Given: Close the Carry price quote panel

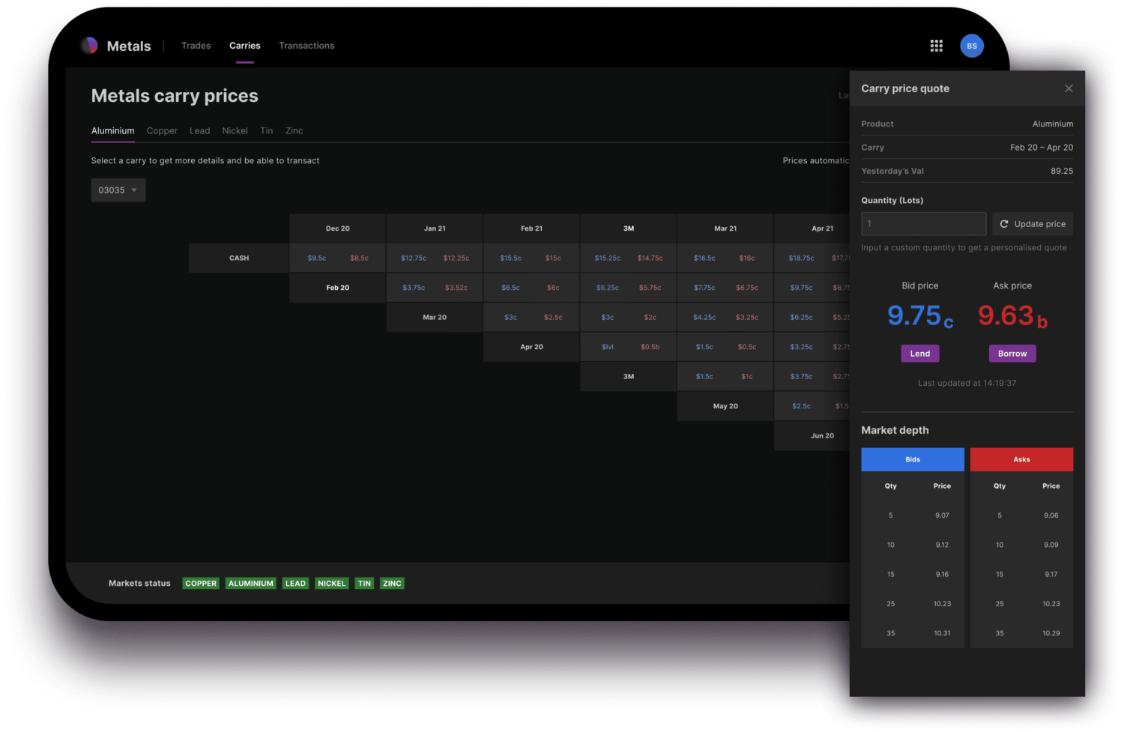Looking at the screenshot, I should click(x=1069, y=88).
